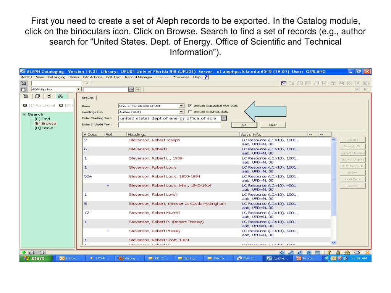
Task: Click the Catalog button on the right
Action: pyautogui.click(x=352, y=186)
